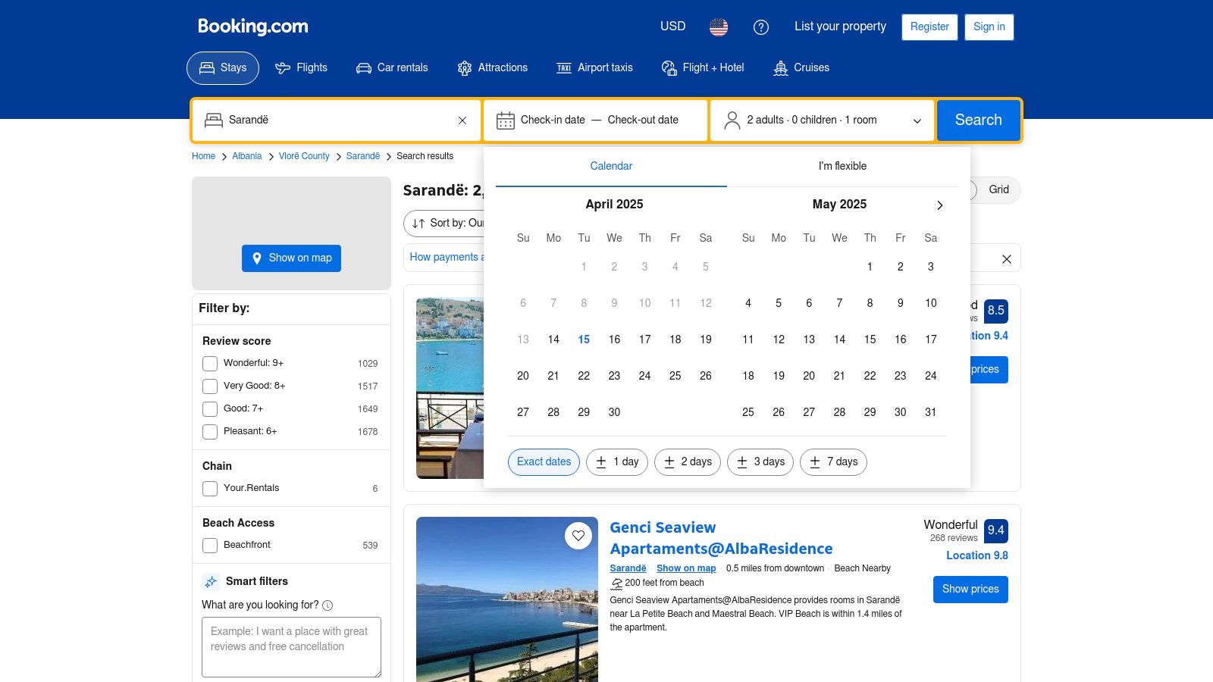The width and height of the screenshot is (1213, 682).
Task: Dismiss the payments banner with the X
Action: (1007, 259)
